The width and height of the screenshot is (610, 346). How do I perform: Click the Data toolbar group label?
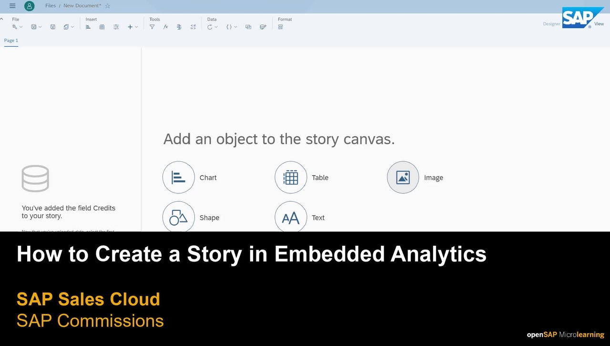(x=212, y=20)
